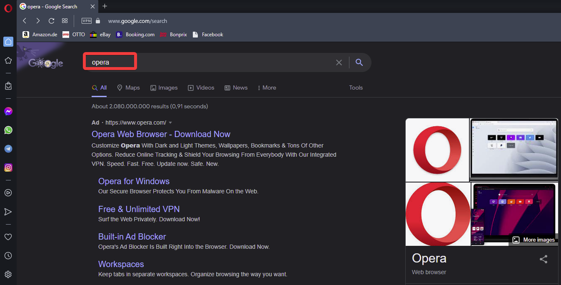Open the My Flow arrow icon
Viewport: 561px width, 285px height.
[8, 212]
